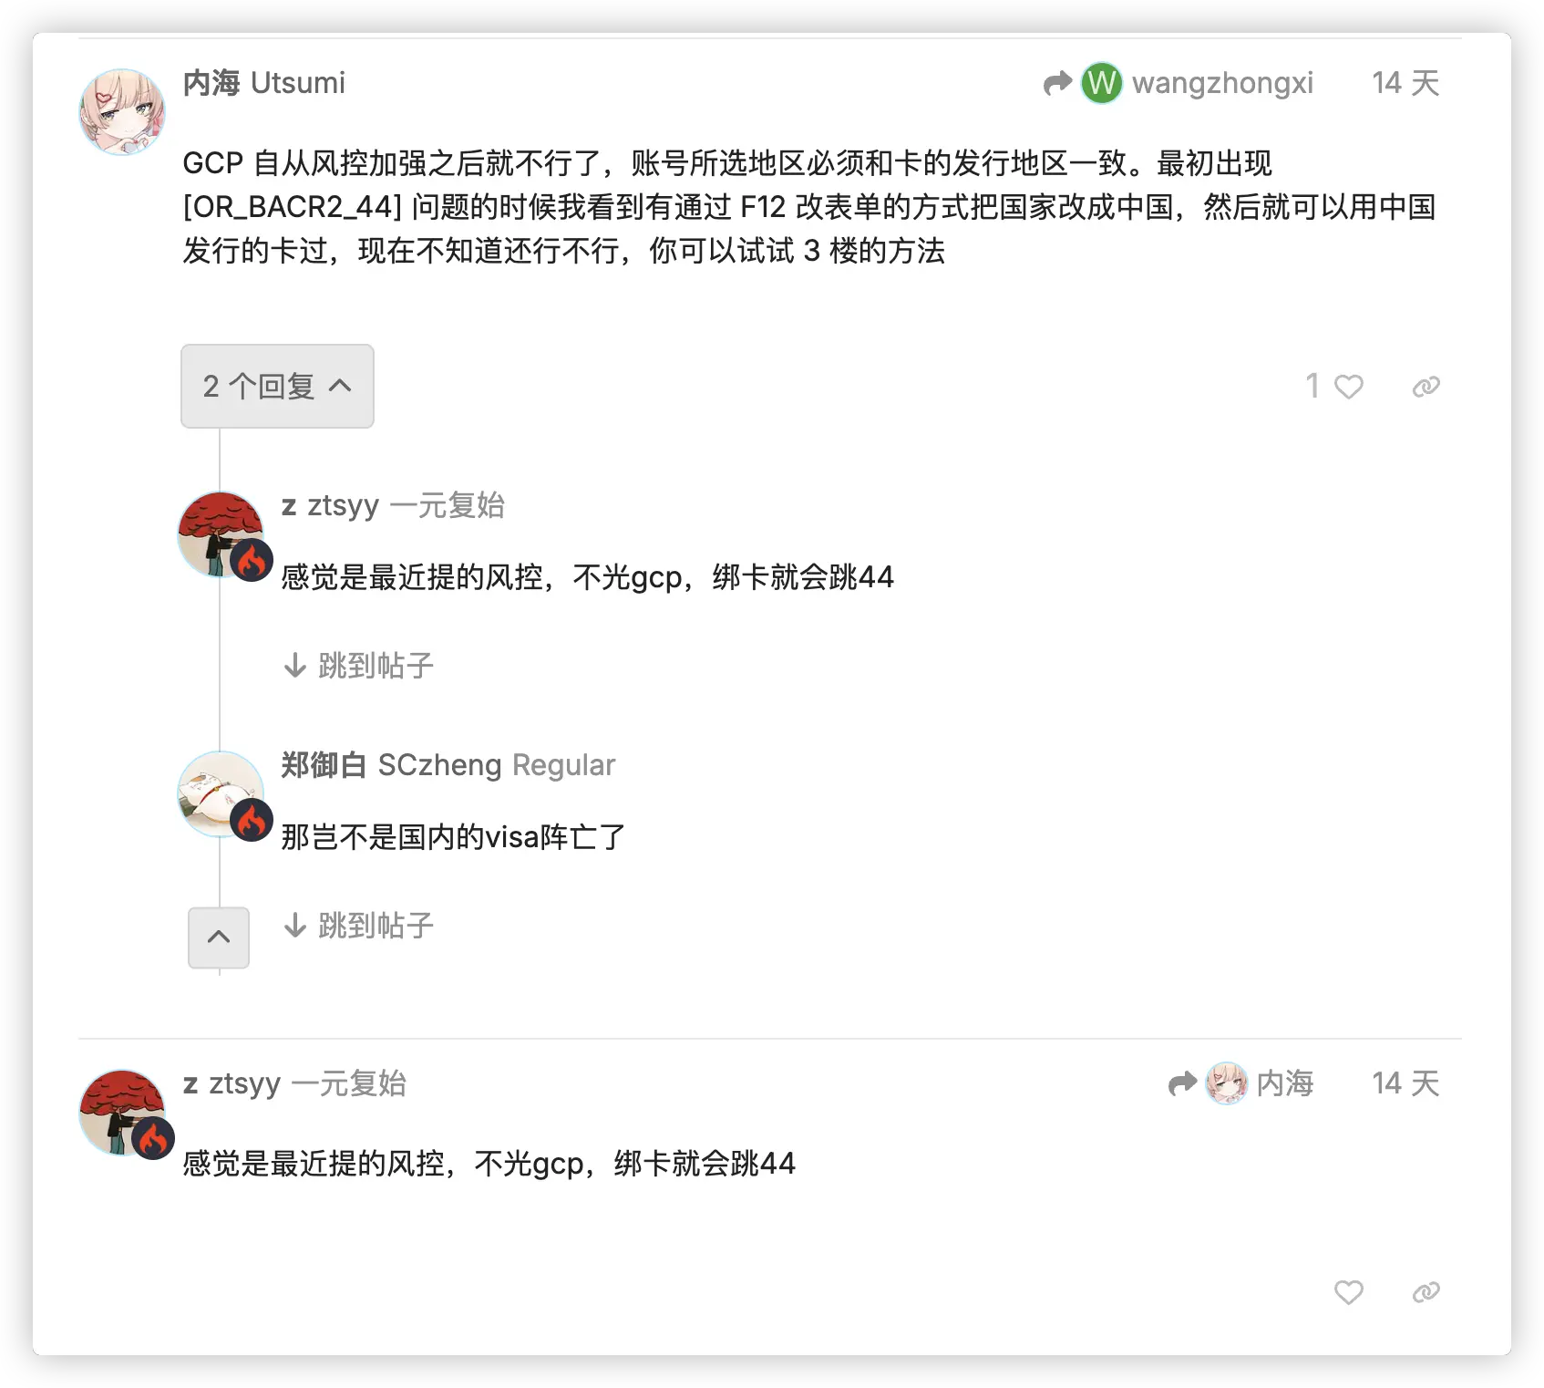Image resolution: width=1544 pixels, height=1388 pixels.
Task: Open ztsyy's avatar in nested reply
Action: coord(221,534)
